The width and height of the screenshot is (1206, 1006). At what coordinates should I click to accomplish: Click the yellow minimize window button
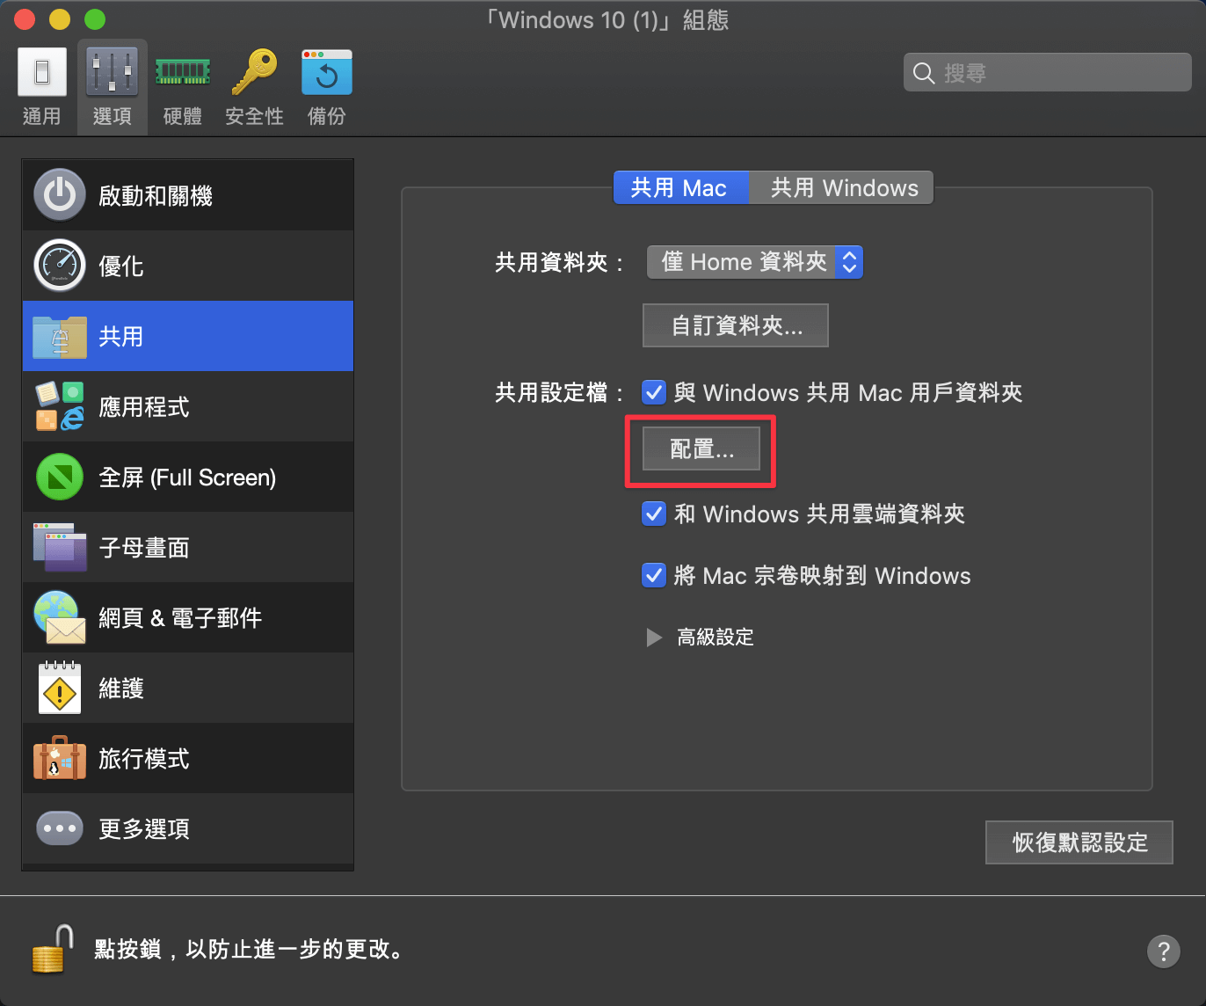[60, 18]
